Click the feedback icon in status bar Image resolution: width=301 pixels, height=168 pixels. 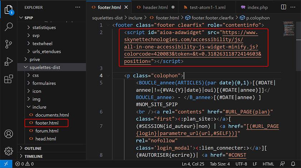[x=282, y=164]
